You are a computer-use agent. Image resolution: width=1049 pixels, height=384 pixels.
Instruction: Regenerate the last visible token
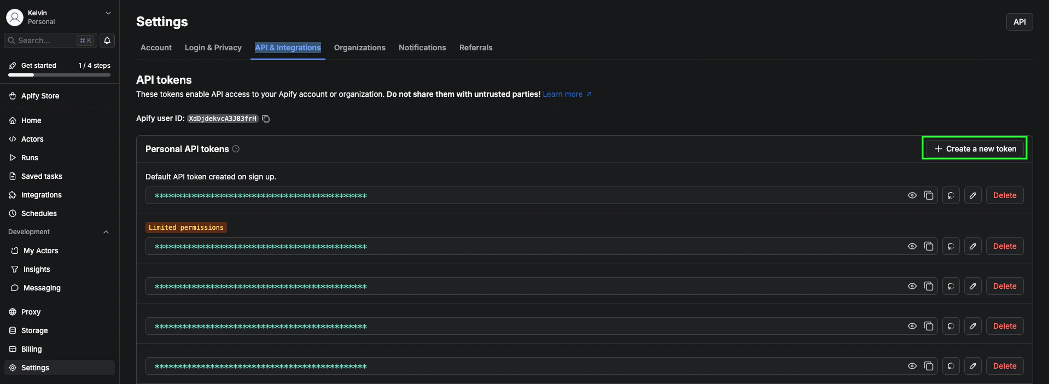951,366
